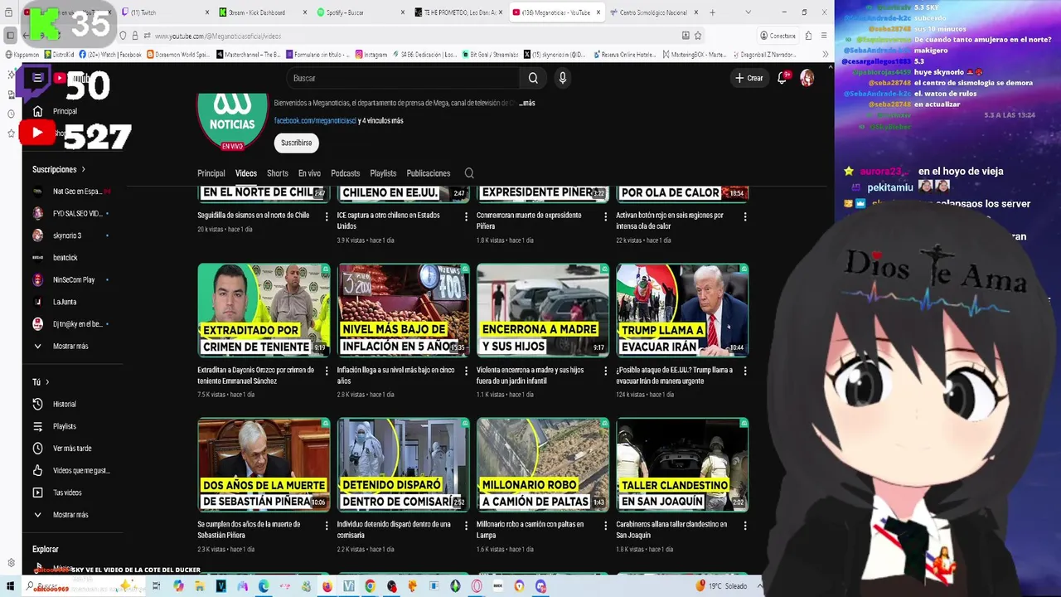
Task: Switch to channel Shorts tab
Action: click(278, 173)
